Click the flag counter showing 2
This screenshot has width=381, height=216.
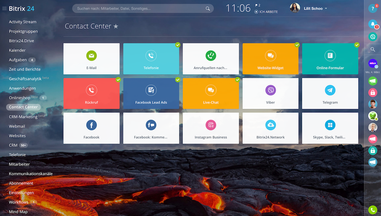258,5
